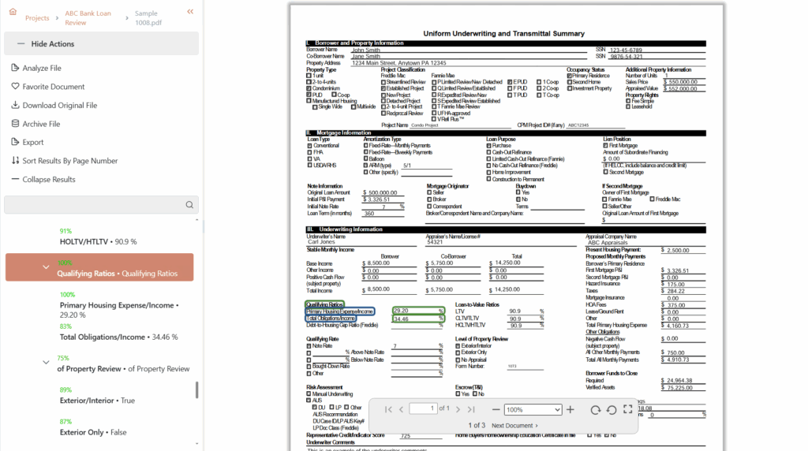Select Analyze File action
This screenshot has height=451, width=808.
pos(41,68)
